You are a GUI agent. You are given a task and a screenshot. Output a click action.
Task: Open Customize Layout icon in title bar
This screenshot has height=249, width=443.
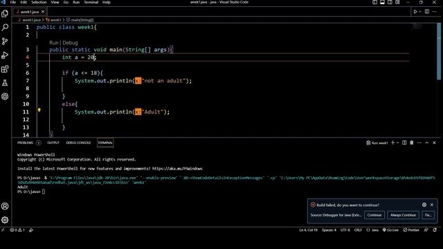(397, 2)
